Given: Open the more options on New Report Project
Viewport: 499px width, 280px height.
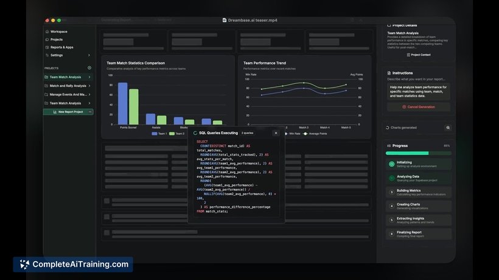Looking at the screenshot, I should point(90,112).
